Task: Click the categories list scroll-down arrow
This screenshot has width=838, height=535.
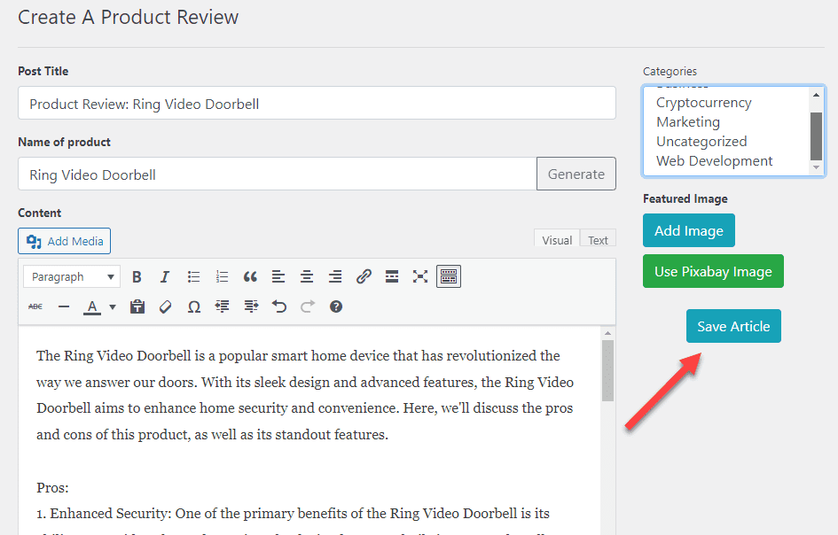Action: point(816,167)
